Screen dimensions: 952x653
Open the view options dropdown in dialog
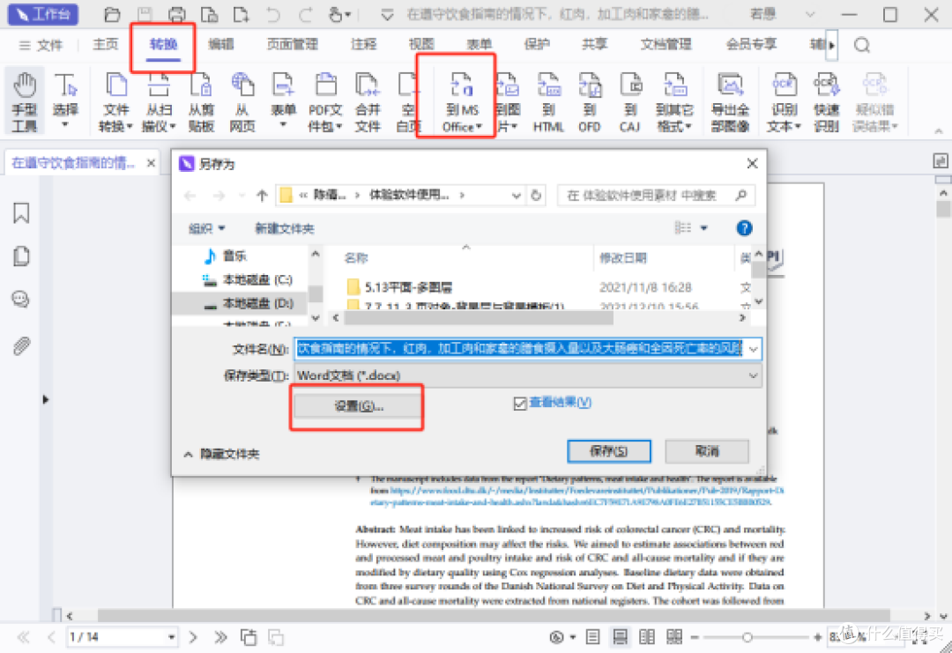click(704, 228)
